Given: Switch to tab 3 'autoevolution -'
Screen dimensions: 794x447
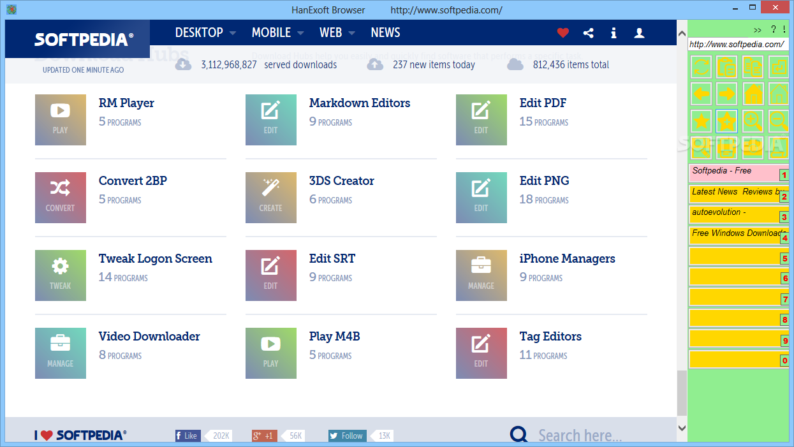Looking at the screenshot, I should (739, 215).
